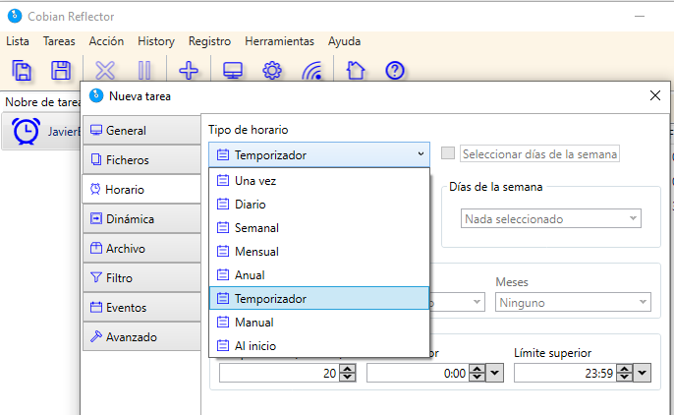Open the Nada seleccionado weekdays dropdown

(550, 218)
